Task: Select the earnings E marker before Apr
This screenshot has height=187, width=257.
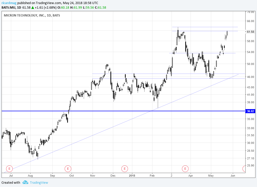Action: pyautogui.click(x=185, y=169)
